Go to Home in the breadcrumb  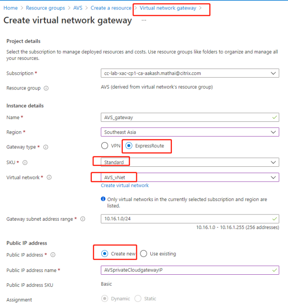click(x=10, y=8)
